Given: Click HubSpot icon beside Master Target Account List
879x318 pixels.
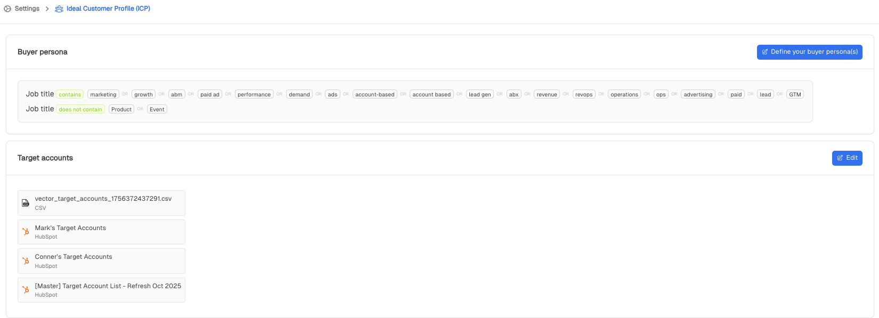Looking at the screenshot, I should pos(26,290).
